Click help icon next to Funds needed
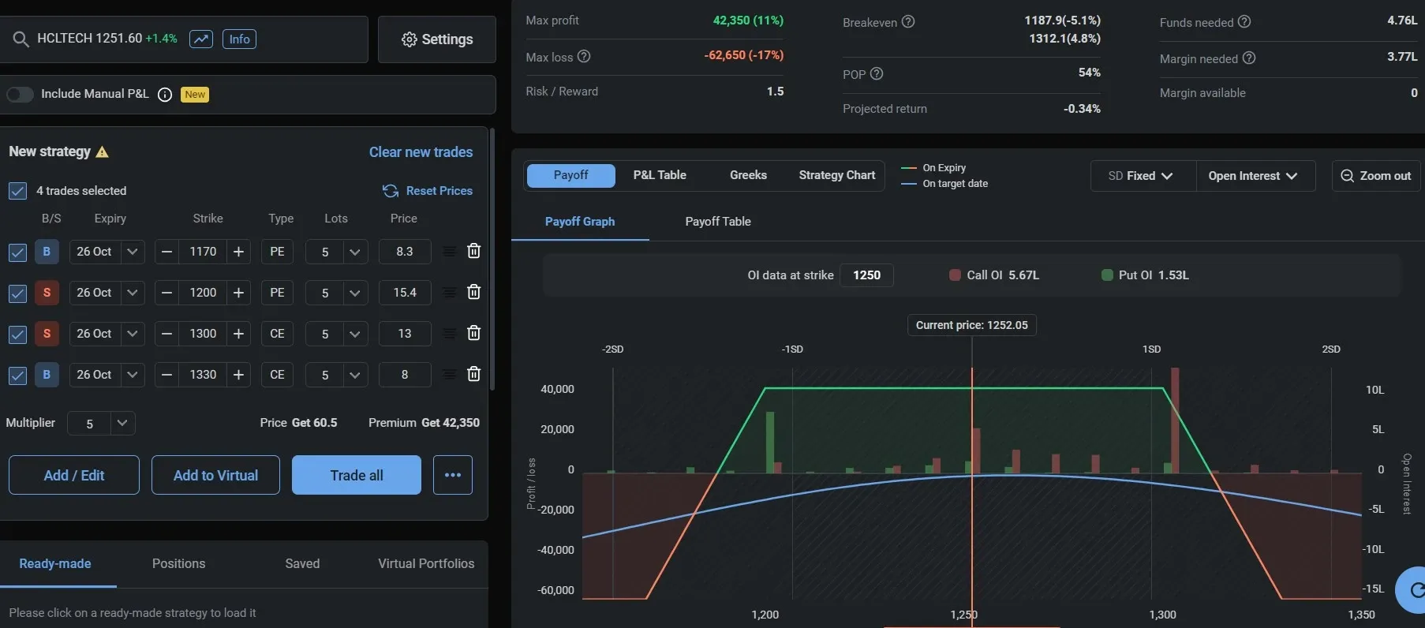1425x628 pixels. click(1244, 22)
